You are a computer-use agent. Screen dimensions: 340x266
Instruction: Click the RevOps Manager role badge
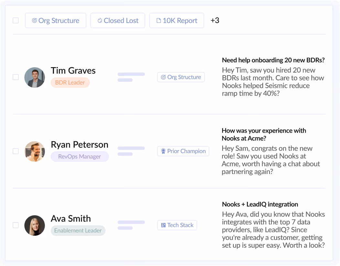click(x=80, y=157)
